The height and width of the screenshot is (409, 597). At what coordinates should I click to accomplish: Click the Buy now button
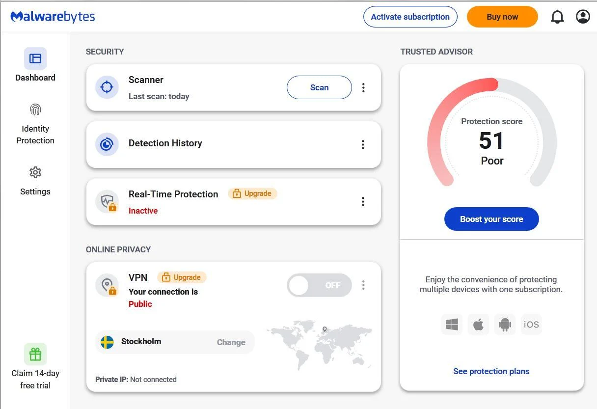click(502, 17)
